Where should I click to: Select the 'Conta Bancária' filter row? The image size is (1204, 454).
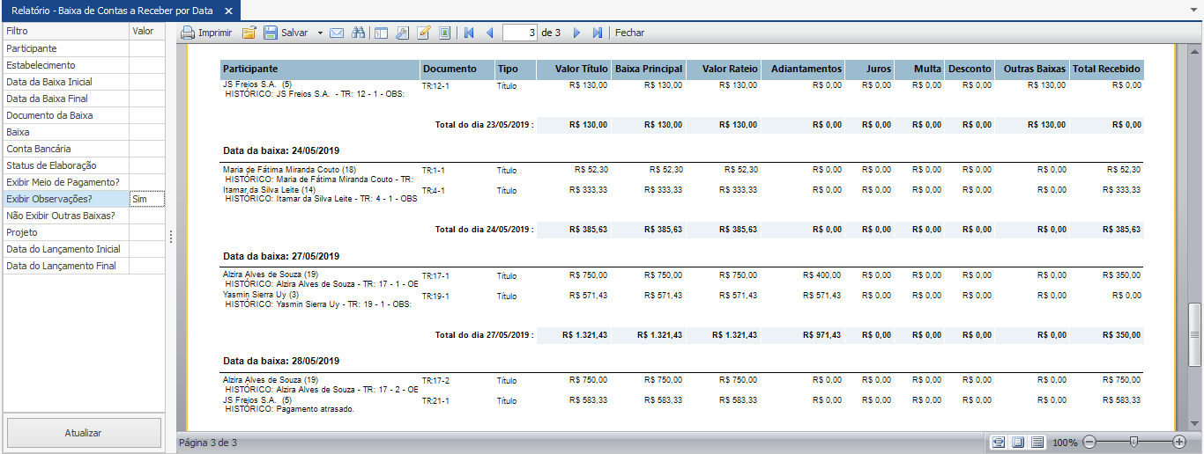[x=66, y=149]
